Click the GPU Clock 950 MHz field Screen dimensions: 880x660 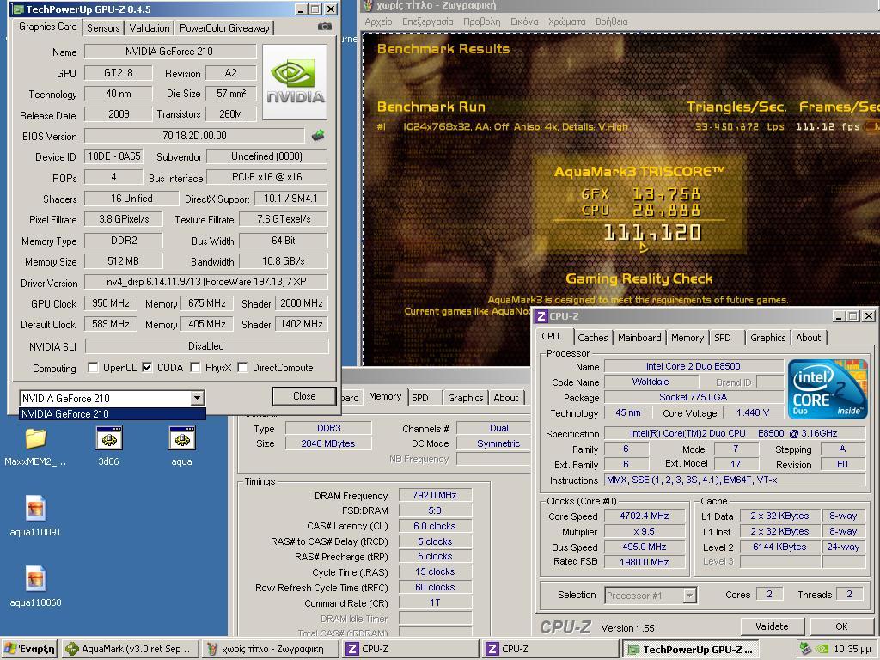tap(111, 303)
